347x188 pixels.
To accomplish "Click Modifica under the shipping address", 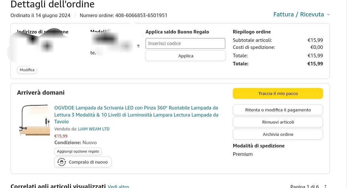I will [x=27, y=70].
